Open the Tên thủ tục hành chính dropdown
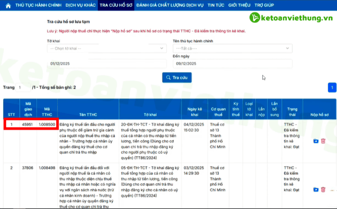The height and width of the screenshot is (209, 337). 232,48
